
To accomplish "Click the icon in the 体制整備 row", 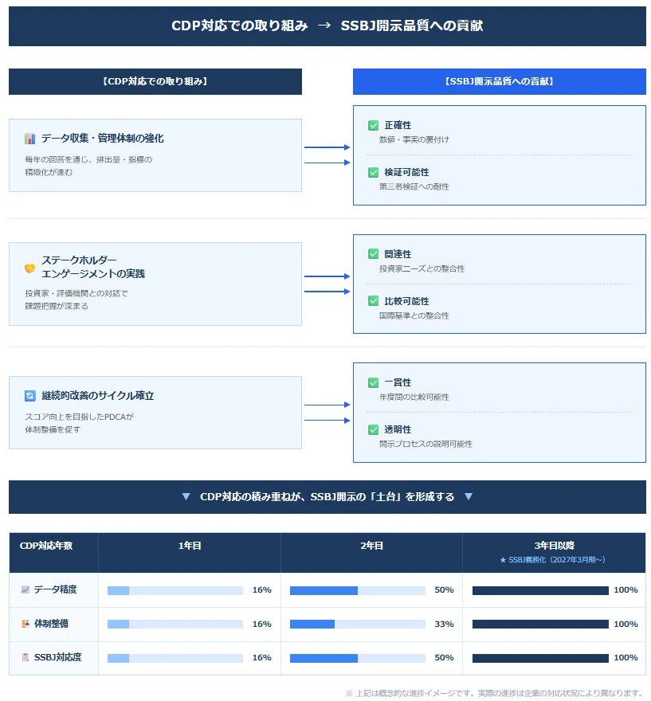I will point(25,624).
